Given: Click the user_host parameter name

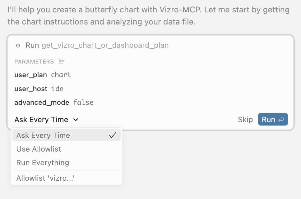Looking at the screenshot, I should click(x=31, y=89).
